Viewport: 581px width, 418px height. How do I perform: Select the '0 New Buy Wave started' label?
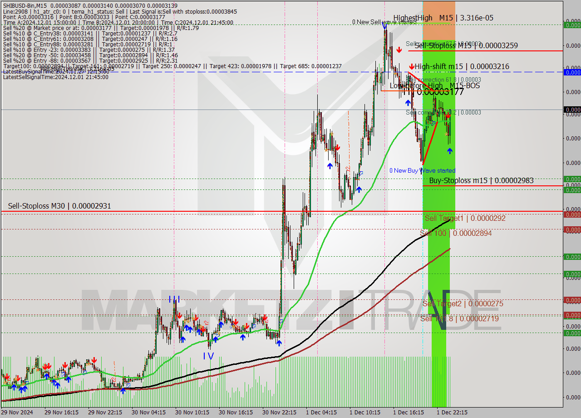[x=422, y=170]
